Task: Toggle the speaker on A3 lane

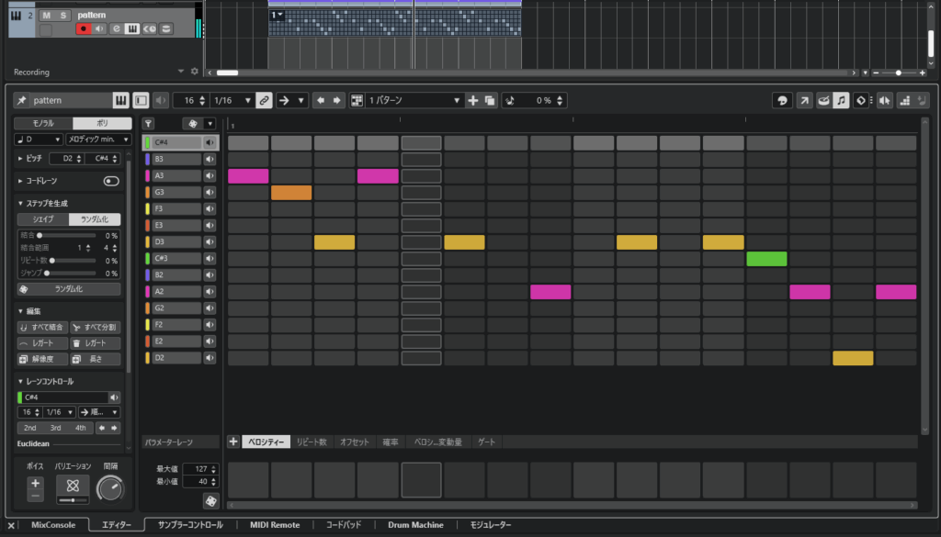Action: point(210,175)
